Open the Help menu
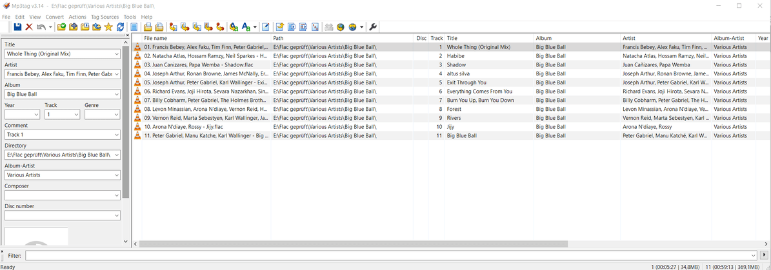The image size is (771, 270). [146, 17]
